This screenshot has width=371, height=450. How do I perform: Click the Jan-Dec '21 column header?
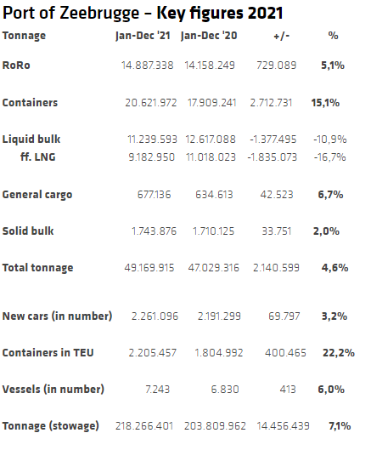[x=143, y=36]
